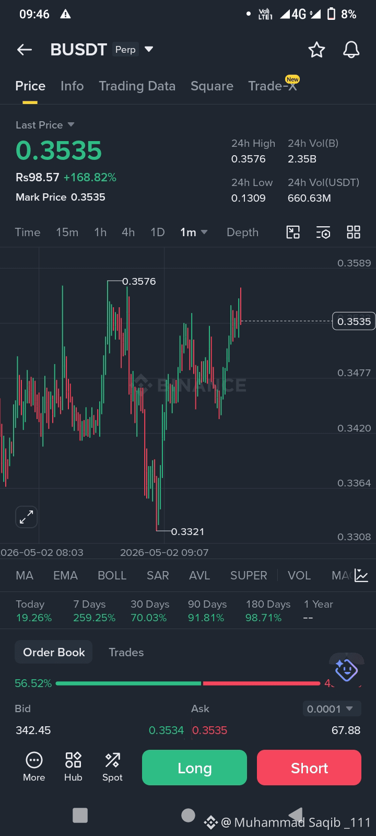Screen dimensions: 376x836
Task: Open chart layout split-view icon
Action: tap(293, 232)
